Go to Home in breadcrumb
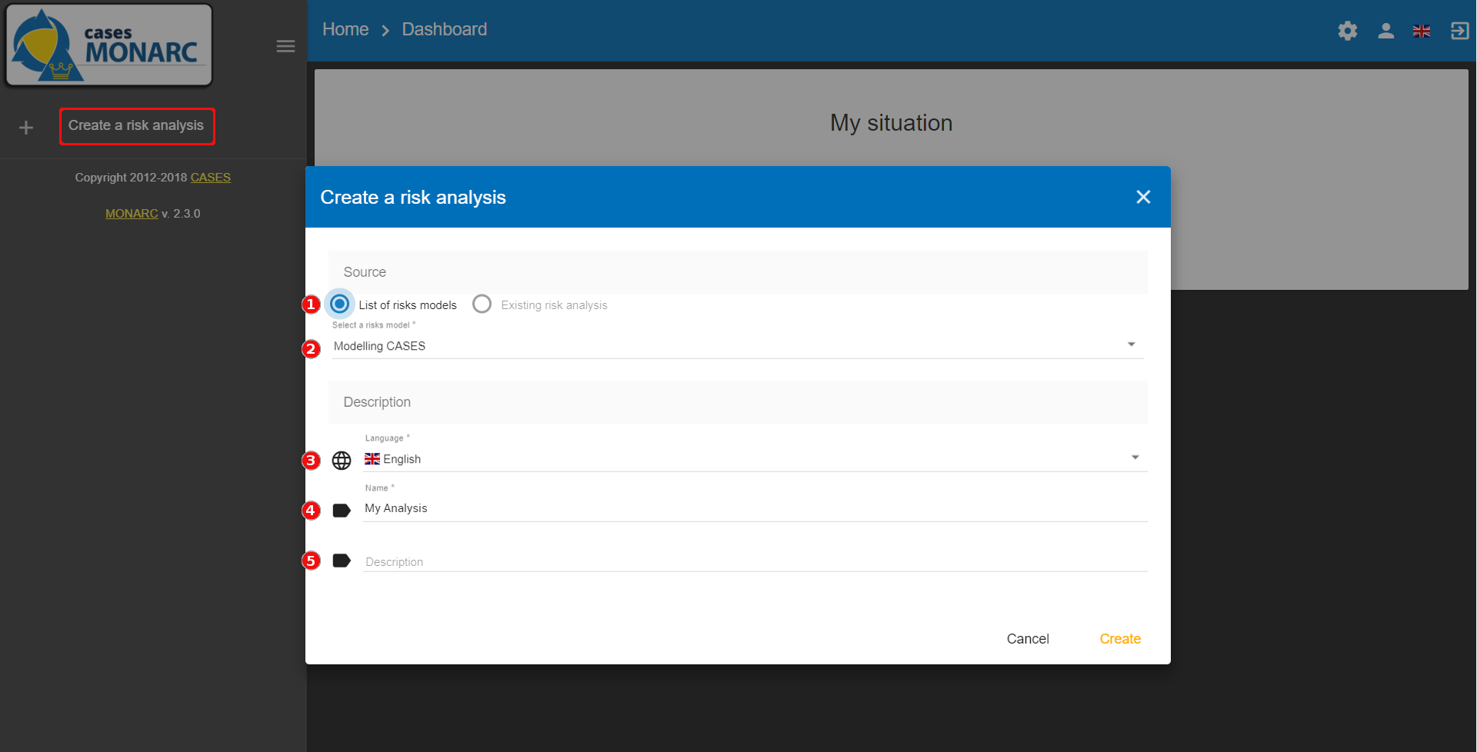Image resolution: width=1477 pixels, height=752 pixels. click(x=345, y=29)
